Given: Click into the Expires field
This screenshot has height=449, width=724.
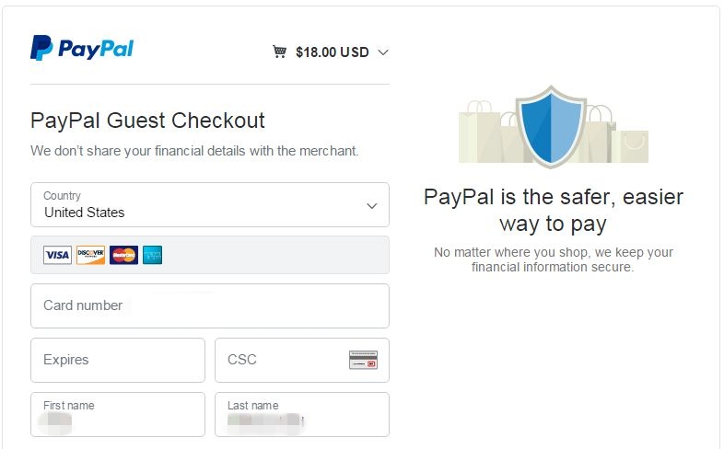Looking at the screenshot, I should (x=118, y=360).
